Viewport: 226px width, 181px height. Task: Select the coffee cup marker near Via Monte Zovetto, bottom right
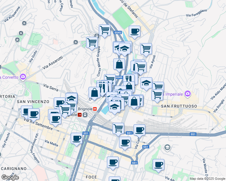click(x=158, y=164)
